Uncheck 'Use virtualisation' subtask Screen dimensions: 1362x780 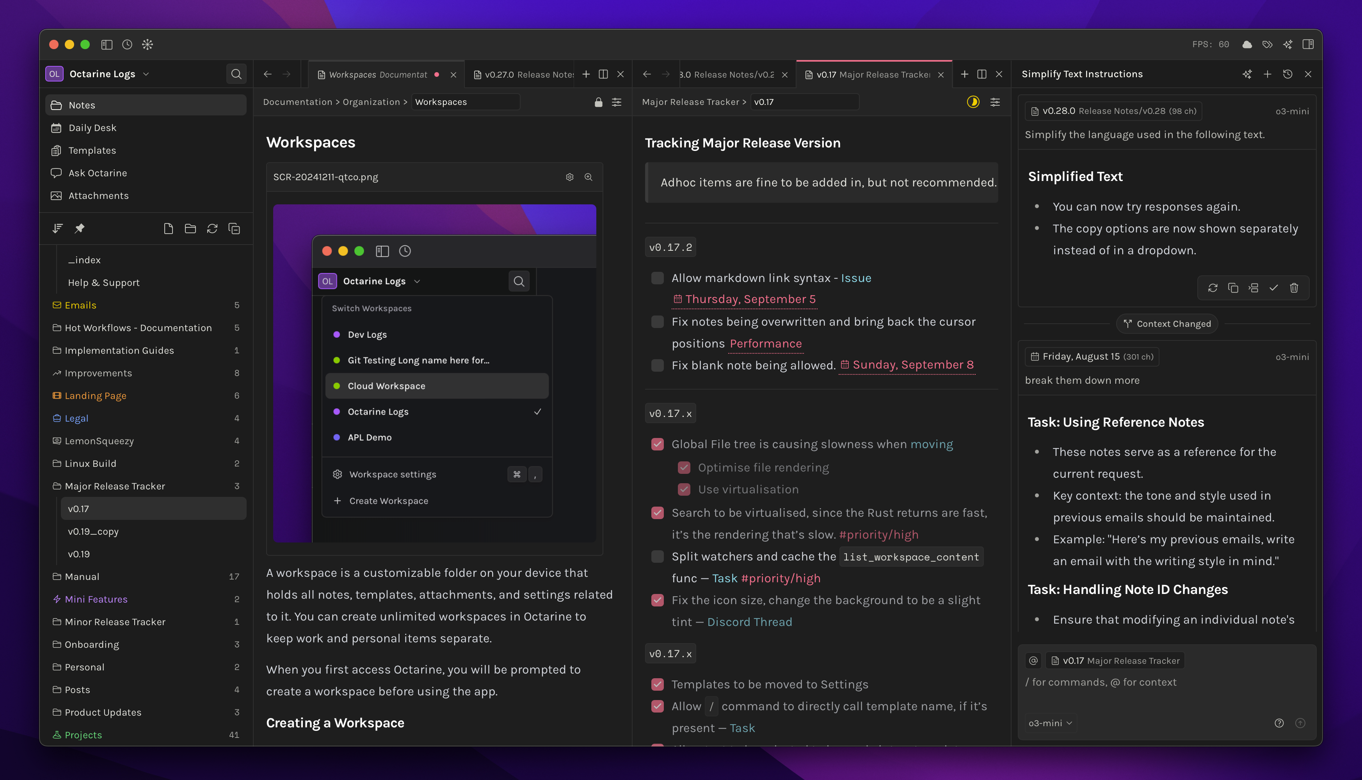(x=684, y=489)
